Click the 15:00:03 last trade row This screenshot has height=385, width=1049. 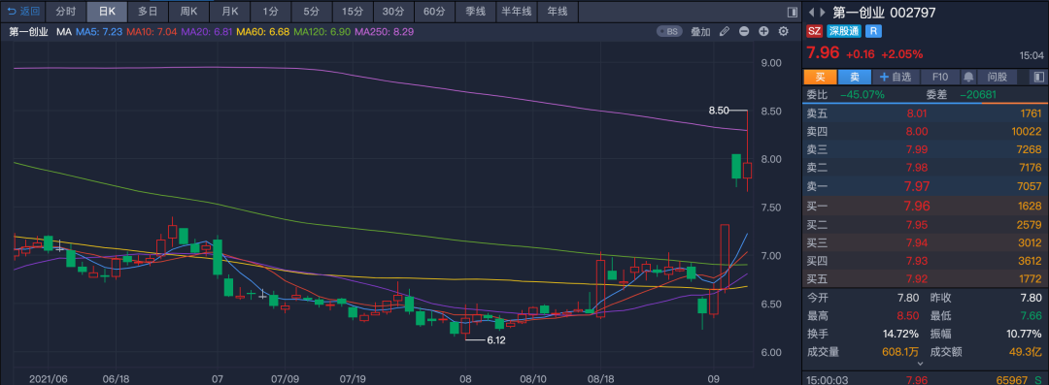tap(926, 379)
